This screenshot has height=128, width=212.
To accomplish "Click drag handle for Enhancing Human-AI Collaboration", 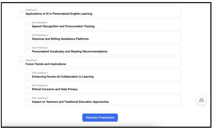I will click(28, 75).
